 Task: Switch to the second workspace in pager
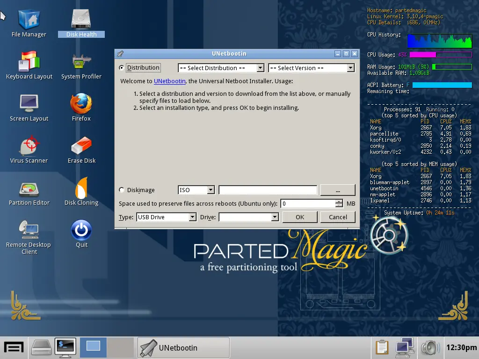click(x=120, y=347)
